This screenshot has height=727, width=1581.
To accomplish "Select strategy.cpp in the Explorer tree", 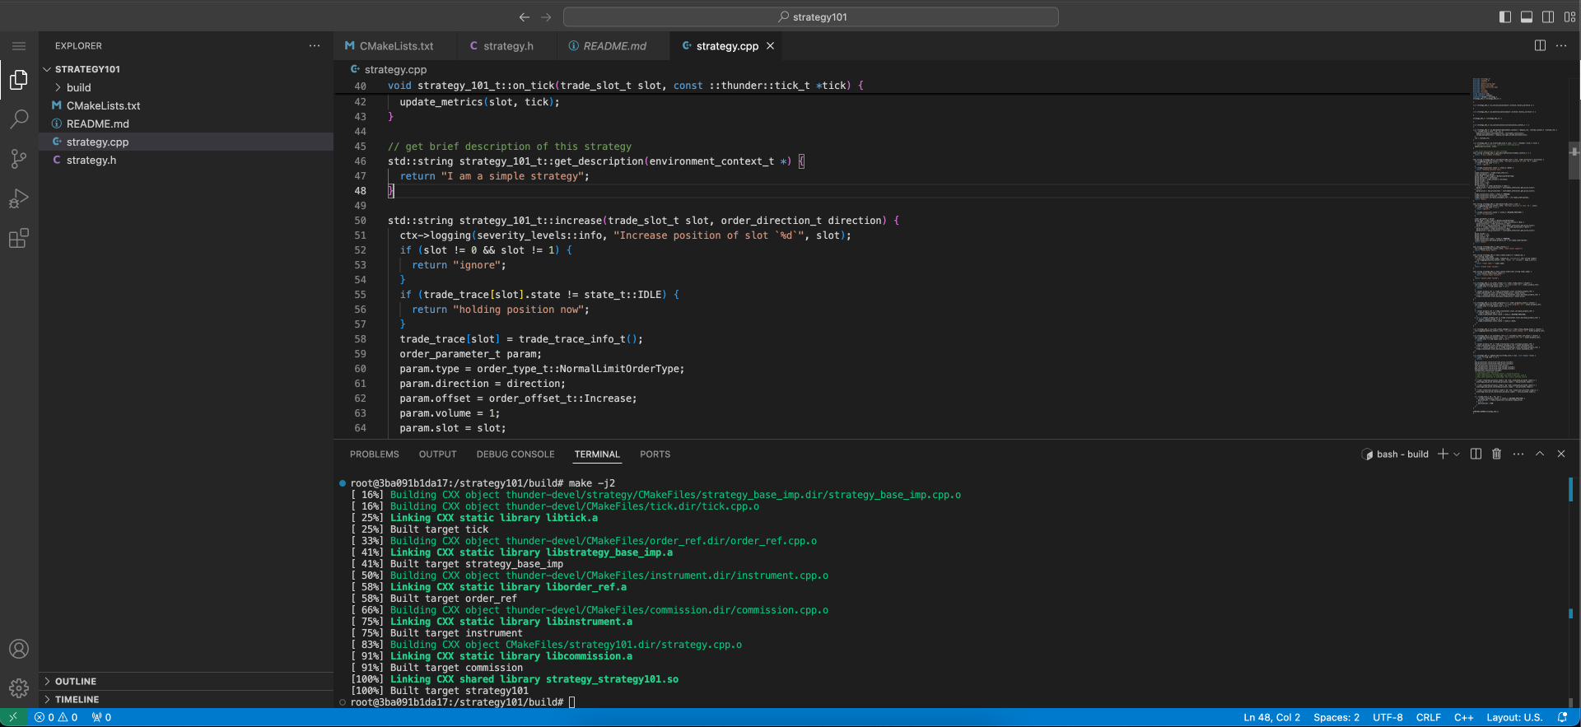I will (x=186, y=142).
